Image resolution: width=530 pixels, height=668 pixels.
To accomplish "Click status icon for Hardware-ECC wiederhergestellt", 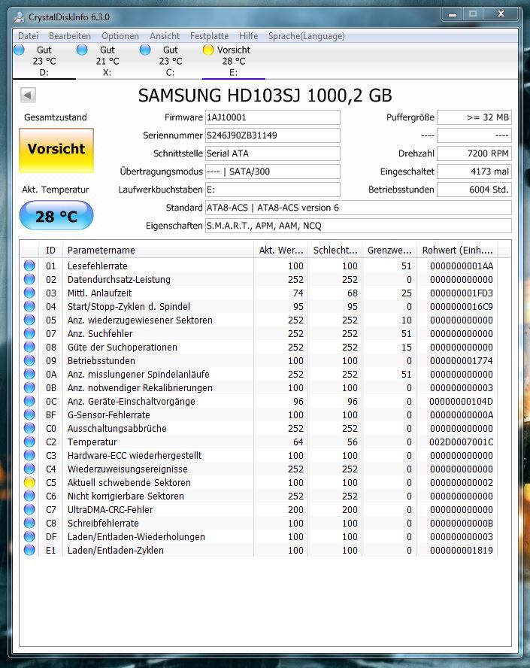I will tap(29, 455).
